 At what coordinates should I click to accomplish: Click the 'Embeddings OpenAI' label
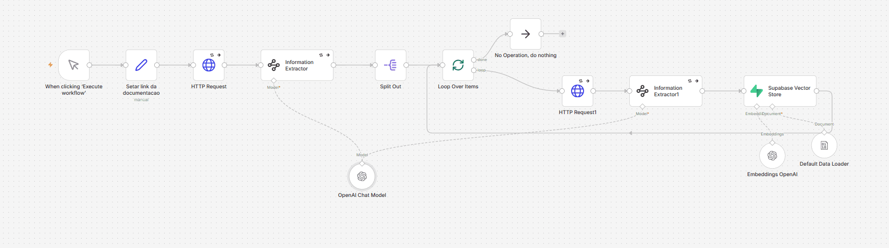coord(772,174)
